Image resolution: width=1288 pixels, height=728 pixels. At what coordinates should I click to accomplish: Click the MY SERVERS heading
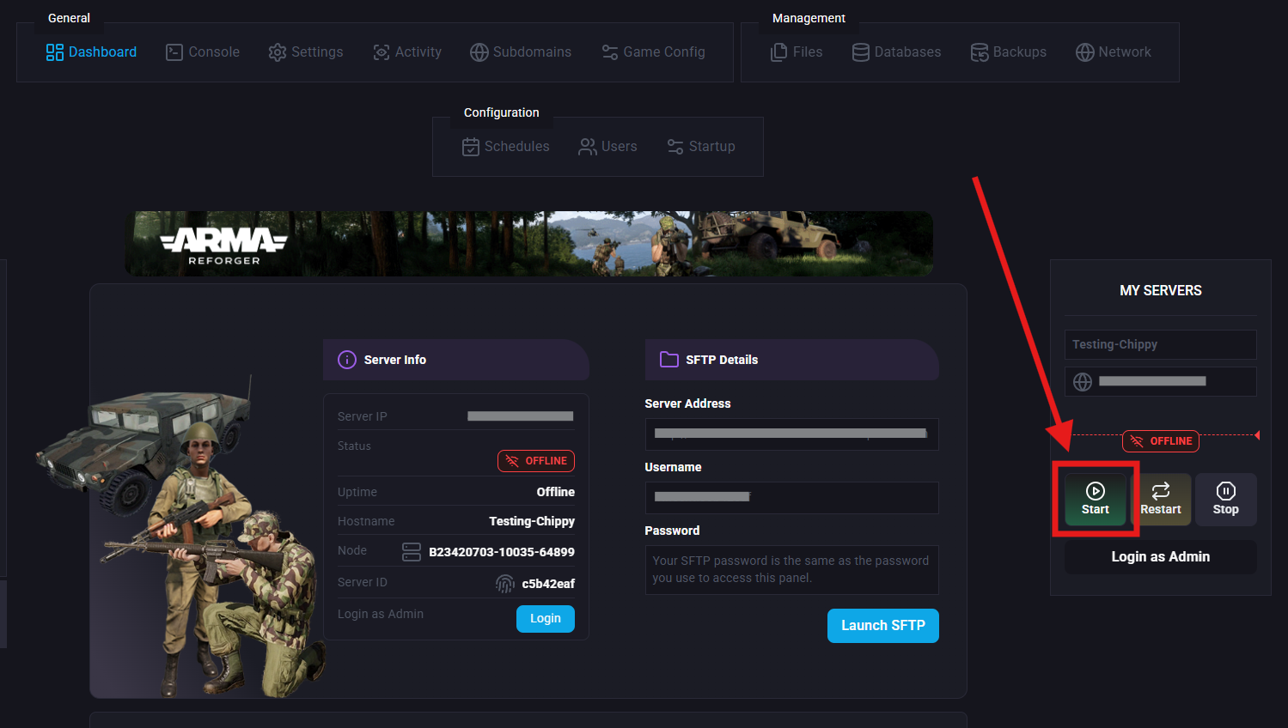tap(1161, 291)
